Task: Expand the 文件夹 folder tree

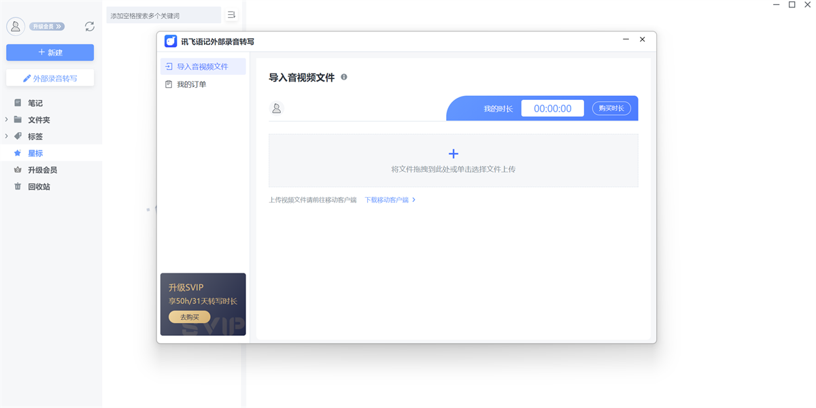Action: pos(7,120)
